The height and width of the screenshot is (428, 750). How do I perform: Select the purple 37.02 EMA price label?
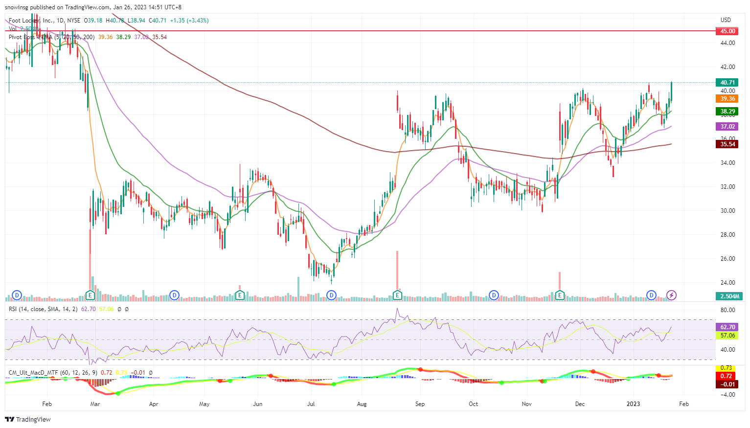727,127
